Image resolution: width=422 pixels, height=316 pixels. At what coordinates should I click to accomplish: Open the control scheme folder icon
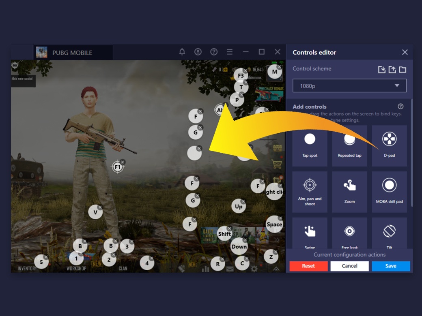tap(403, 70)
